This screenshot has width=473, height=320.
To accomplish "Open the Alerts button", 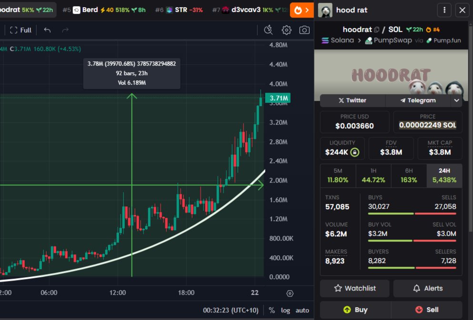I will pyautogui.click(x=428, y=289).
